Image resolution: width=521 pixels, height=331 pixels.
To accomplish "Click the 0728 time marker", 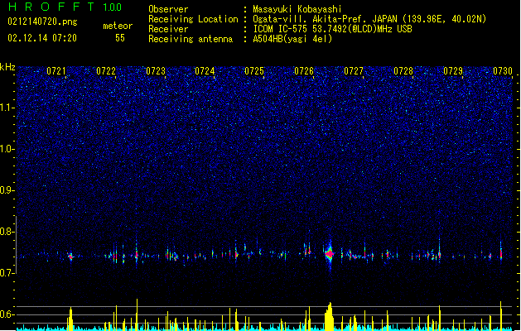I will click(x=403, y=71).
